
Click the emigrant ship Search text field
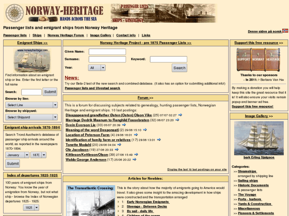[31, 92]
